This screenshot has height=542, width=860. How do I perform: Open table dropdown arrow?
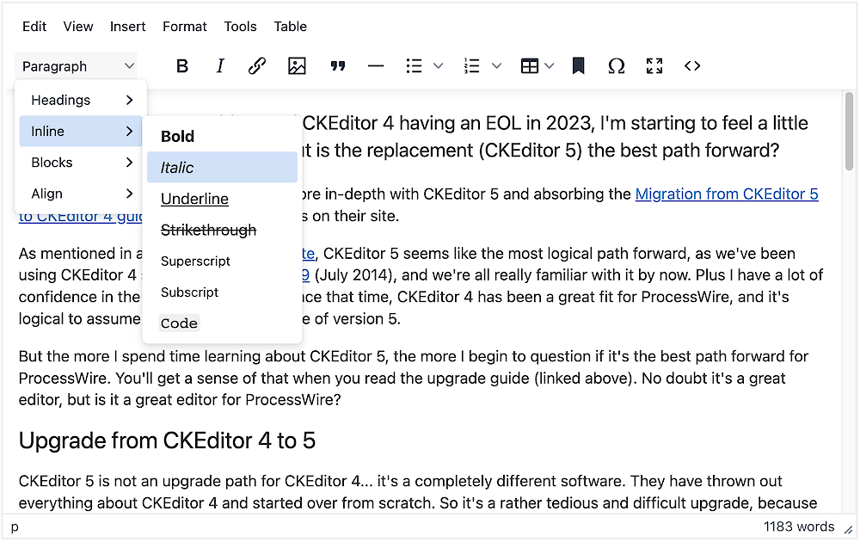tap(550, 66)
